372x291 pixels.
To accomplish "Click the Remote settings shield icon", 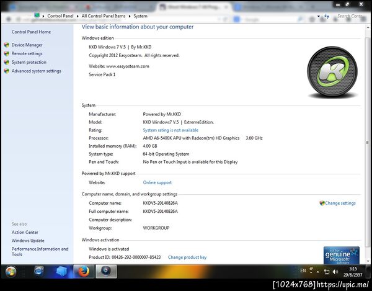I will 7,53.
